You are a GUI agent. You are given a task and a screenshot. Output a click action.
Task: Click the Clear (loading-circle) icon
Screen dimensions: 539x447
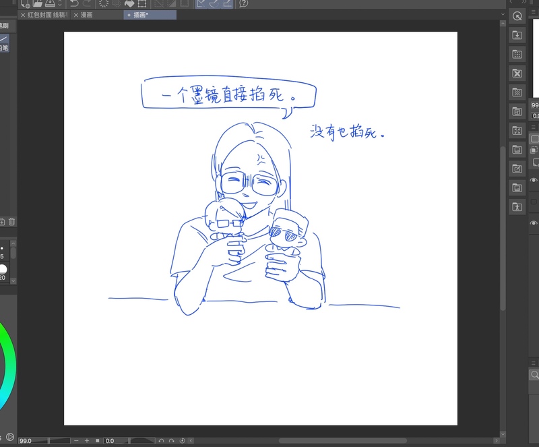pyautogui.click(x=104, y=3)
